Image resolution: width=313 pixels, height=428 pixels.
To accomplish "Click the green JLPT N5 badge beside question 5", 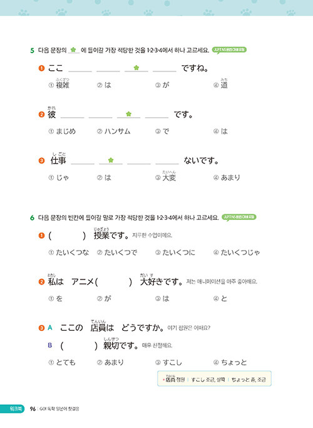I will [229, 50].
